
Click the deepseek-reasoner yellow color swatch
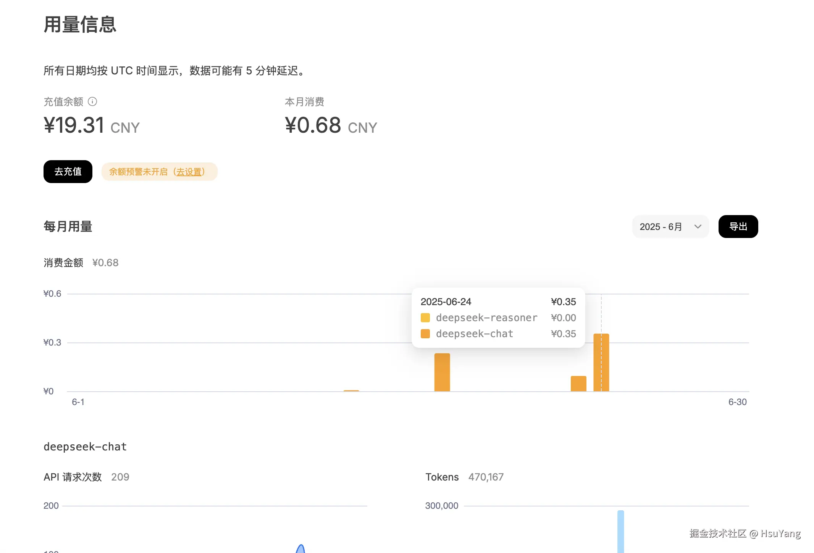(425, 318)
